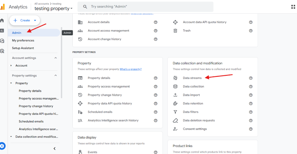Select My preferences in the sidebar

point(23,41)
